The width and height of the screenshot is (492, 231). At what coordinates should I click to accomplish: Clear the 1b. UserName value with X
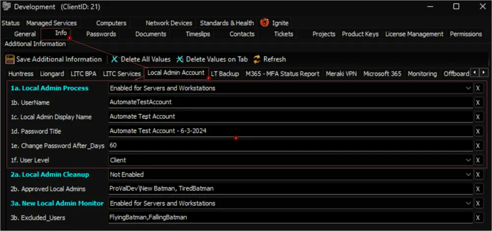pos(478,103)
